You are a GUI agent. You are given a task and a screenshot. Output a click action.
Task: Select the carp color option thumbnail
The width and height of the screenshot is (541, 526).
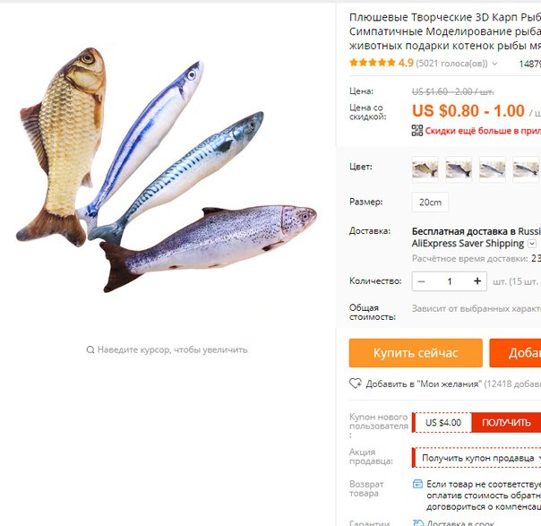tap(425, 169)
